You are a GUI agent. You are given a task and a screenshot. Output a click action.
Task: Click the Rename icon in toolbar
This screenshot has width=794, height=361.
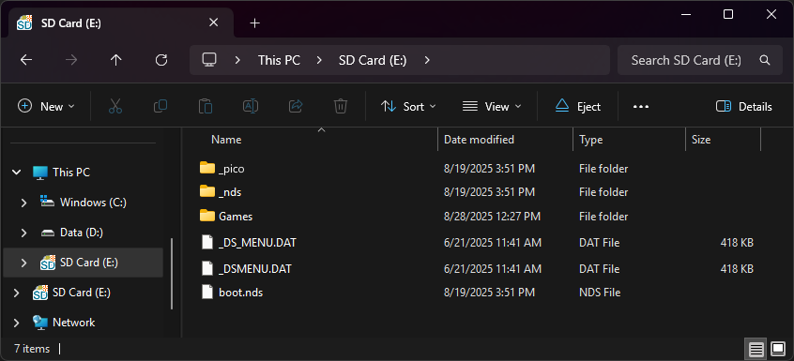coord(251,106)
